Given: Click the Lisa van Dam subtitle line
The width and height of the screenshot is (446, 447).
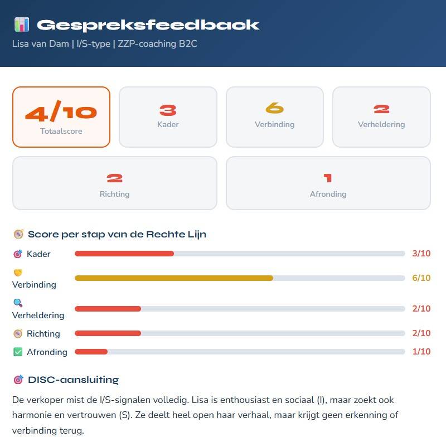Looking at the screenshot, I should click(105, 43).
